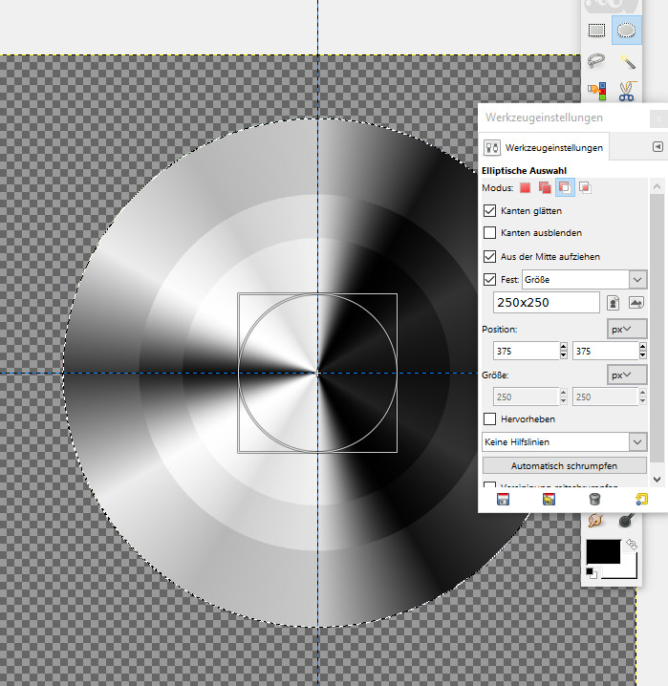Open the Fest Größe dropdown
668x686 pixels.
click(637, 279)
